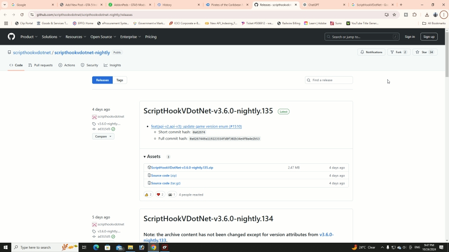Viewport: 449px width, 252px height.
Task: Open browser downloads icon
Action: (x=427, y=14)
